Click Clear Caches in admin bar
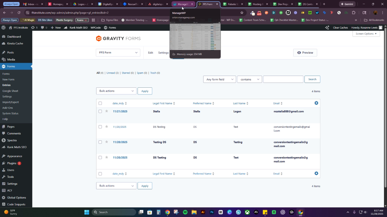This screenshot has width=387, height=217. tap(340, 27)
